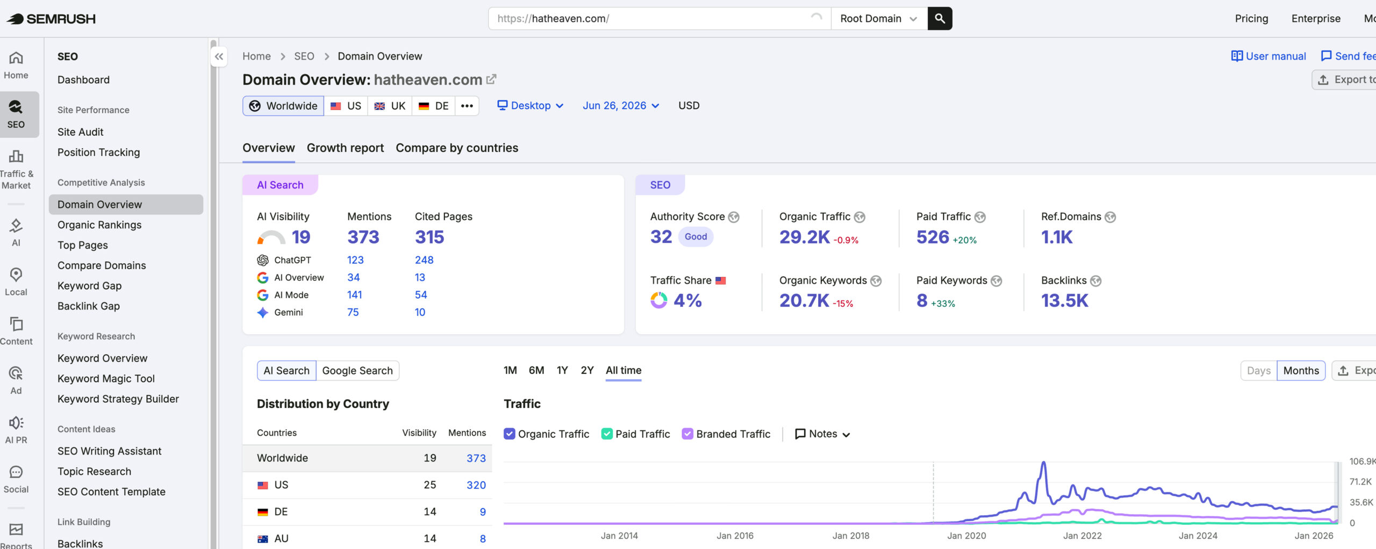Select the 6M time range
This screenshot has height=549, width=1376.
click(536, 371)
